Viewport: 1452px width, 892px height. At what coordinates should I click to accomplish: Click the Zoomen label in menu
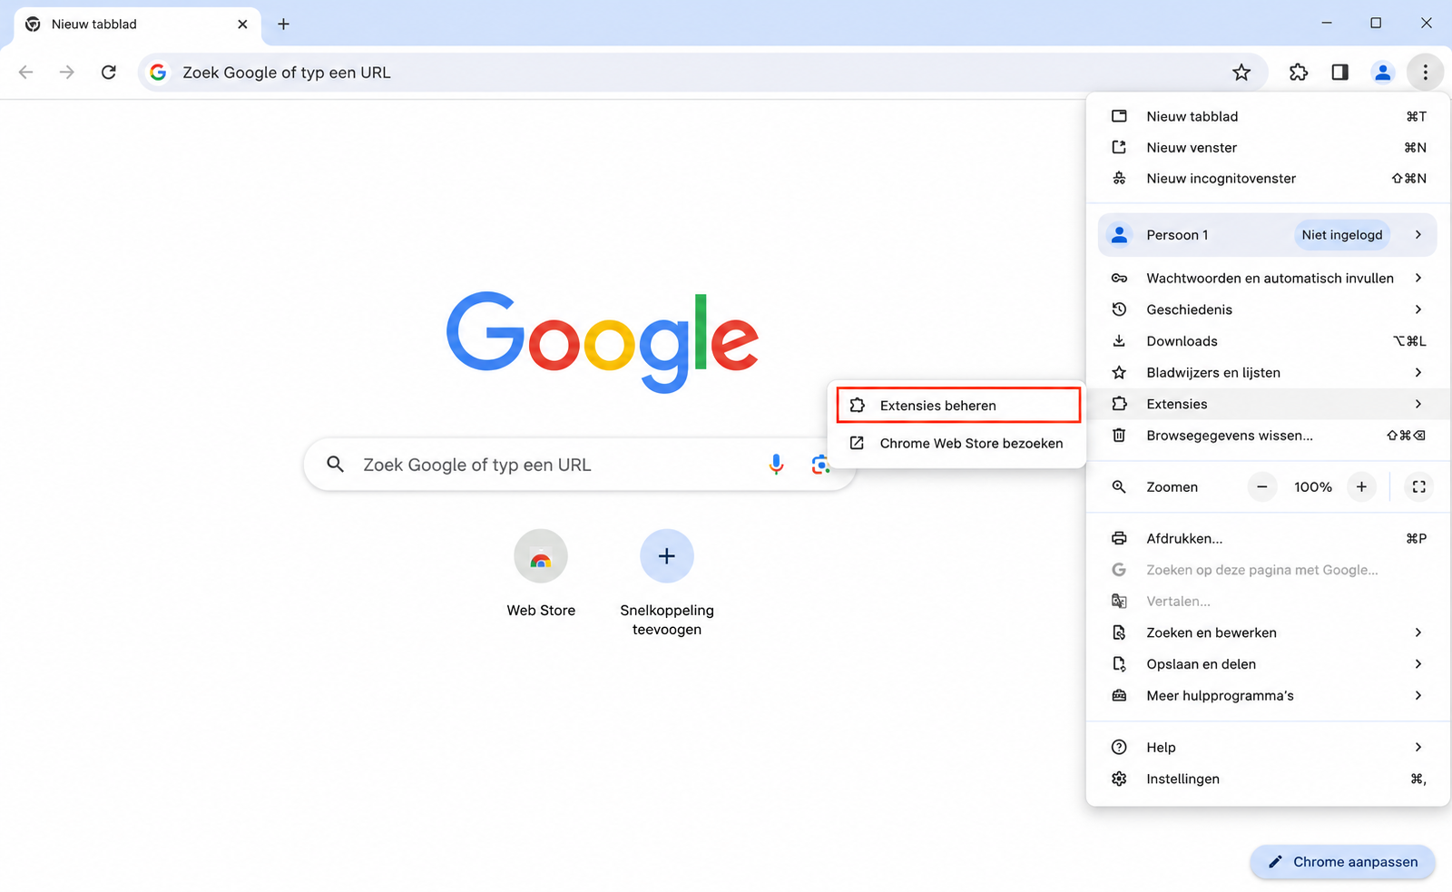pos(1172,487)
